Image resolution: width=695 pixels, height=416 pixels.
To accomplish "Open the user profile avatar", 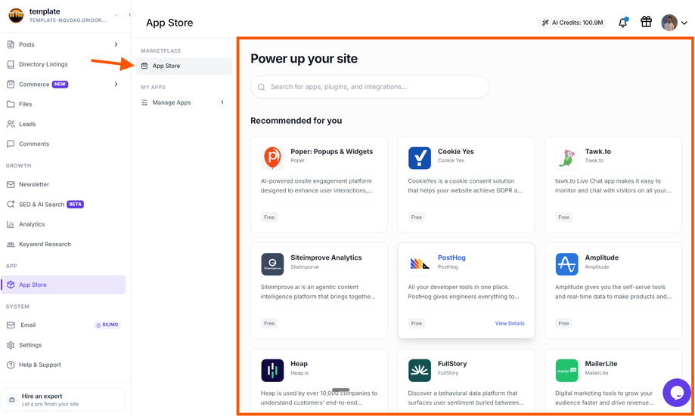I will coord(669,23).
